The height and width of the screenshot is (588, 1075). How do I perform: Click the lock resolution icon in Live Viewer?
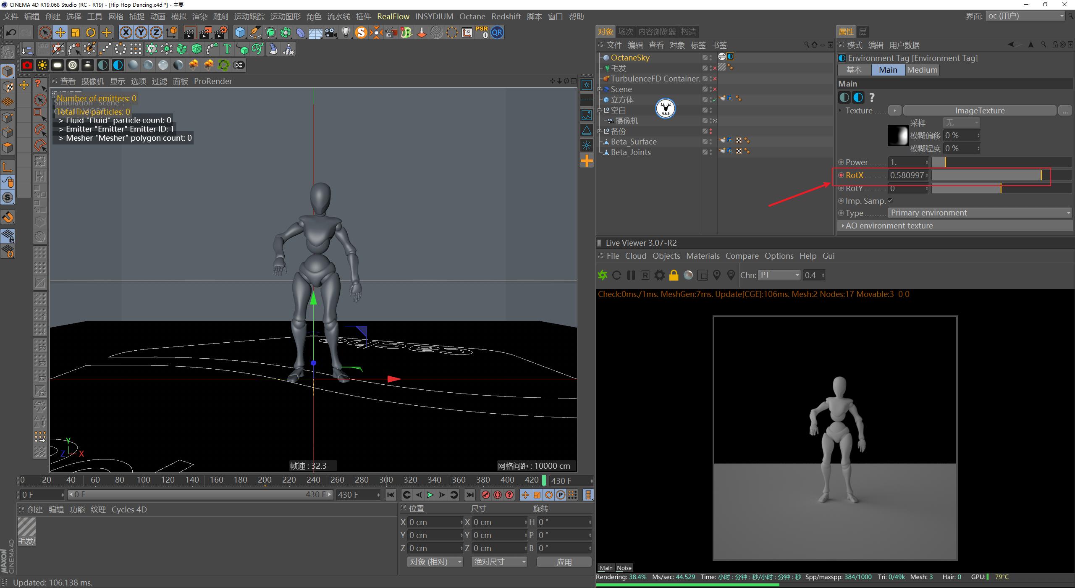click(x=674, y=275)
